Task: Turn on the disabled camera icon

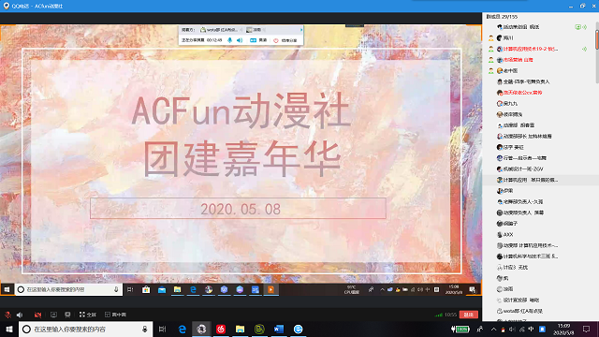Action: tap(37, 315)
